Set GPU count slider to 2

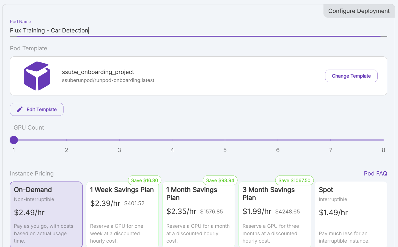(x=67, y=140)
